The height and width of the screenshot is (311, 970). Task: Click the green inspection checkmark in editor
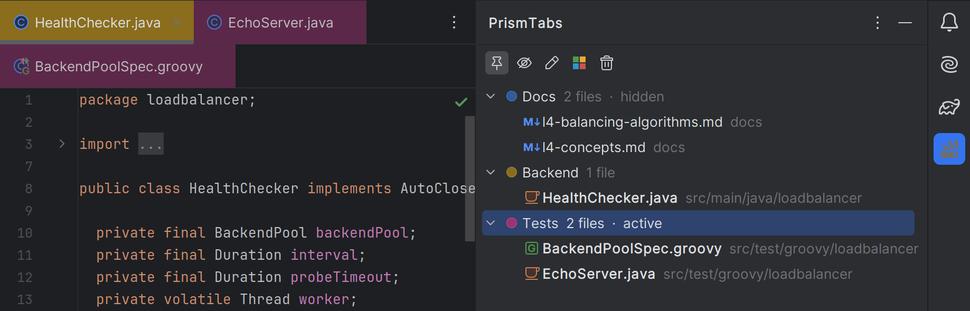(x=461, y=102)
